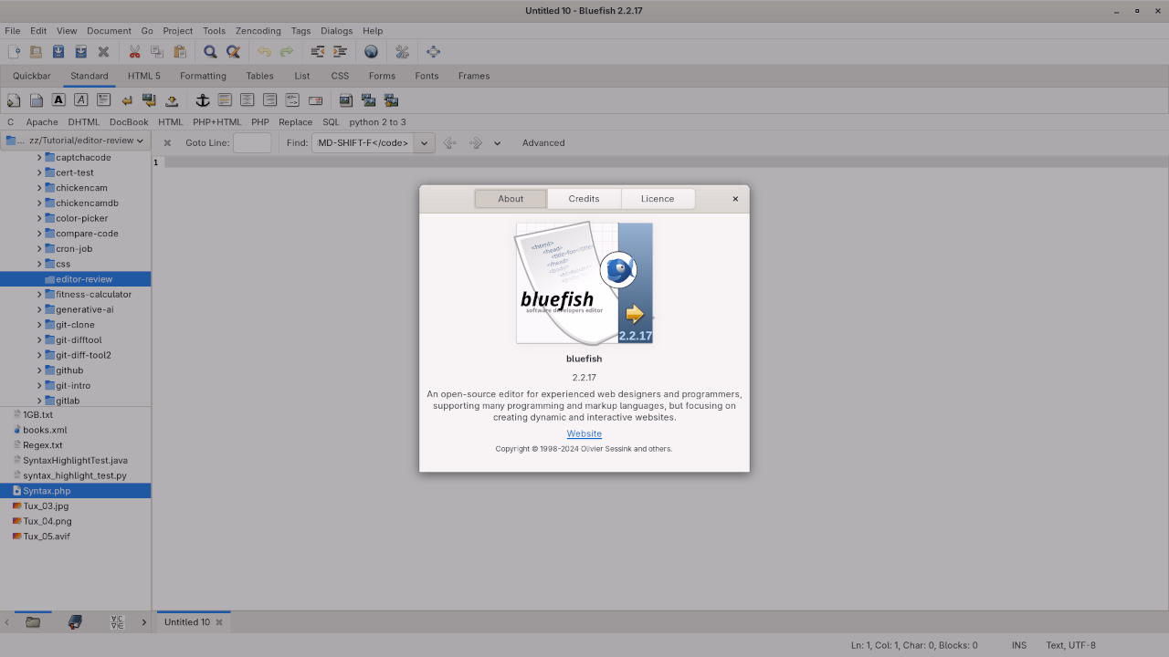Close the search bar with X
This screenshot has width=1169, height=657.
[x=167, y=143]
